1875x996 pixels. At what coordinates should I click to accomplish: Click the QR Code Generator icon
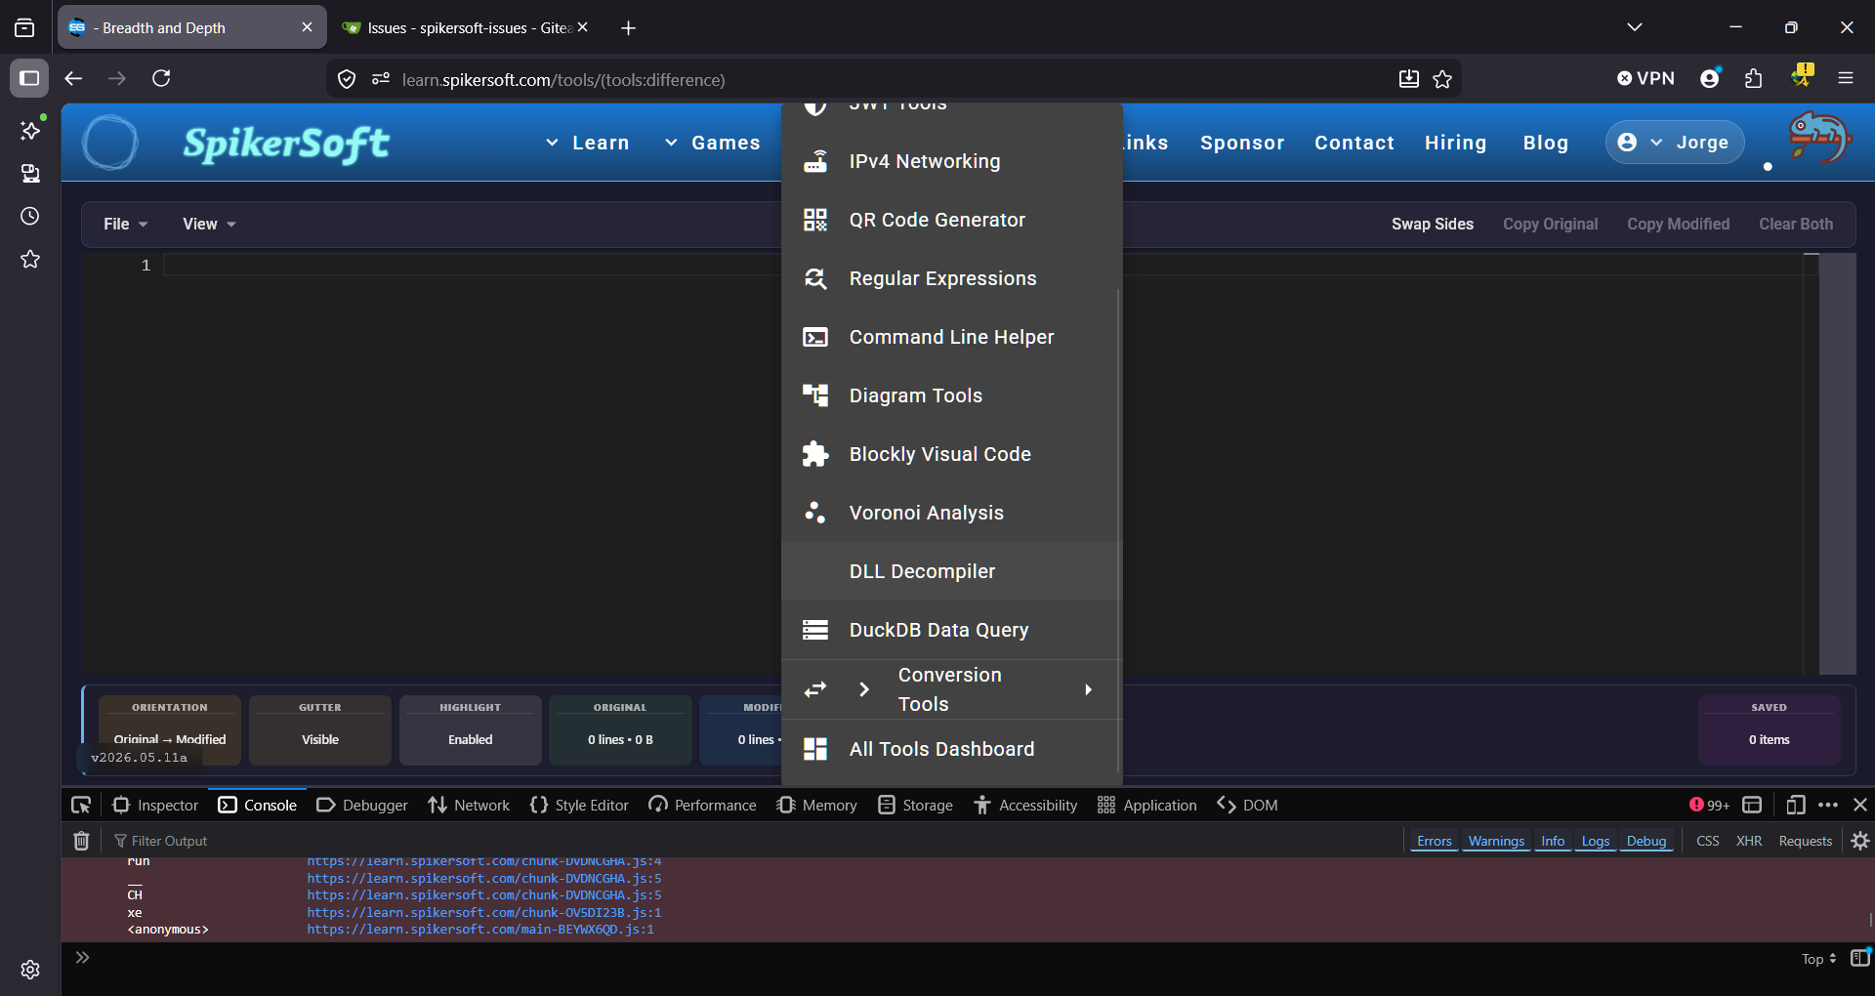[815, 220]
